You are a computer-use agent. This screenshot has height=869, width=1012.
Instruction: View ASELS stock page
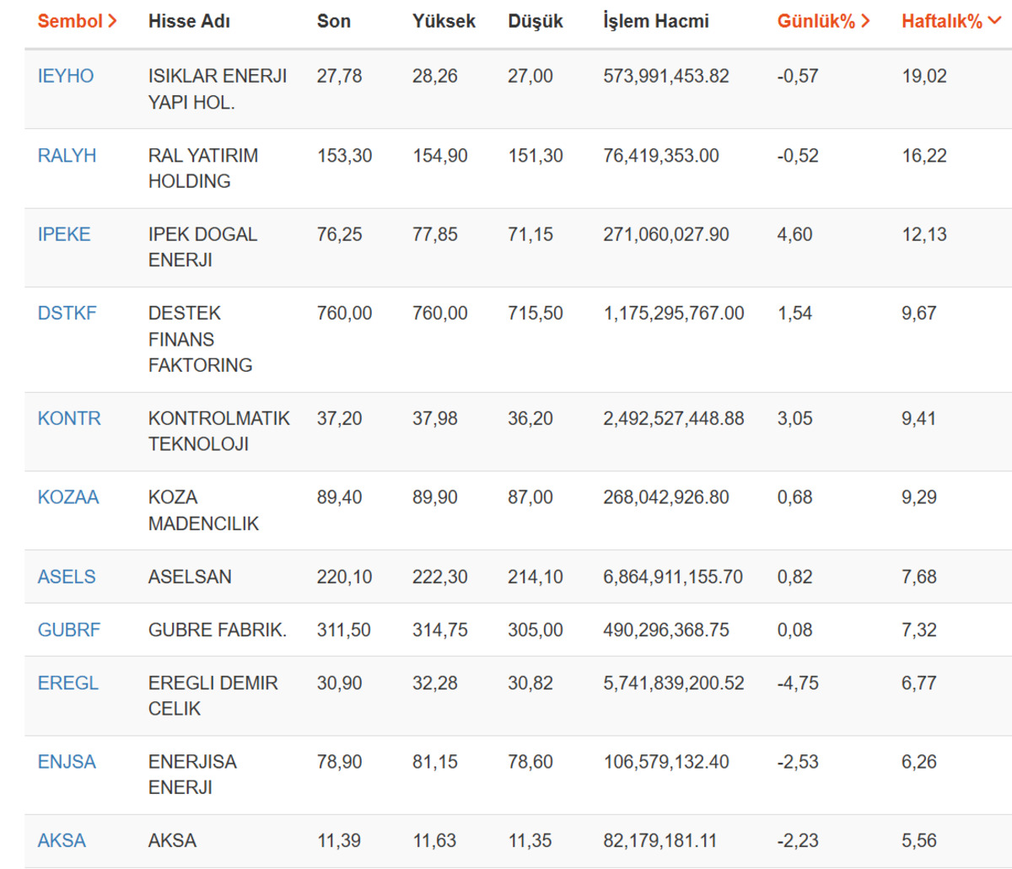point(67,577)
